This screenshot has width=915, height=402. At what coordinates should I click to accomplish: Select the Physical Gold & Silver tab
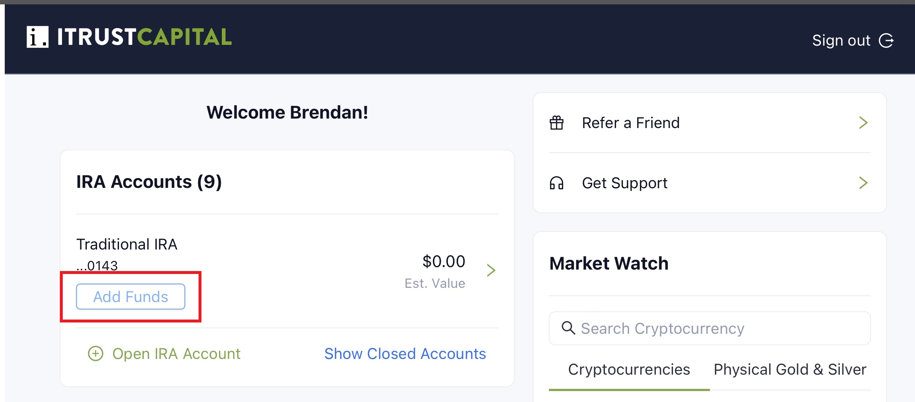790,370
